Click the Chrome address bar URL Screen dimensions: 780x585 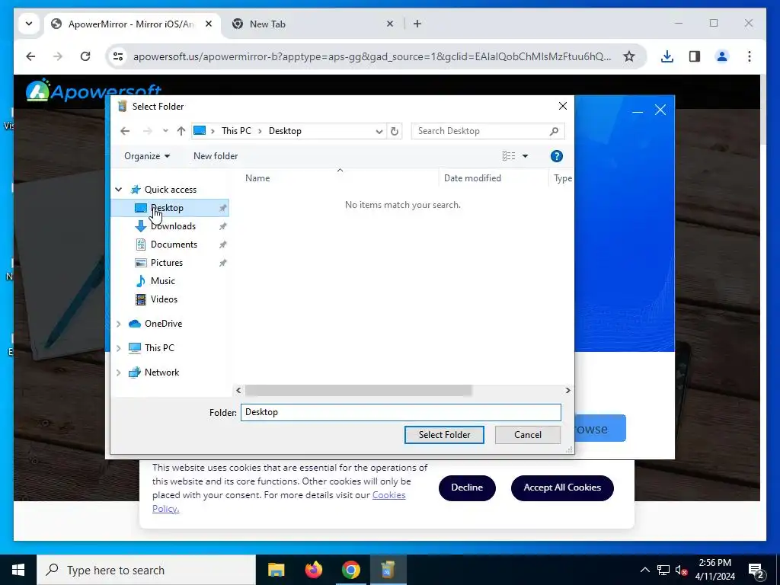tap(372, 56)
